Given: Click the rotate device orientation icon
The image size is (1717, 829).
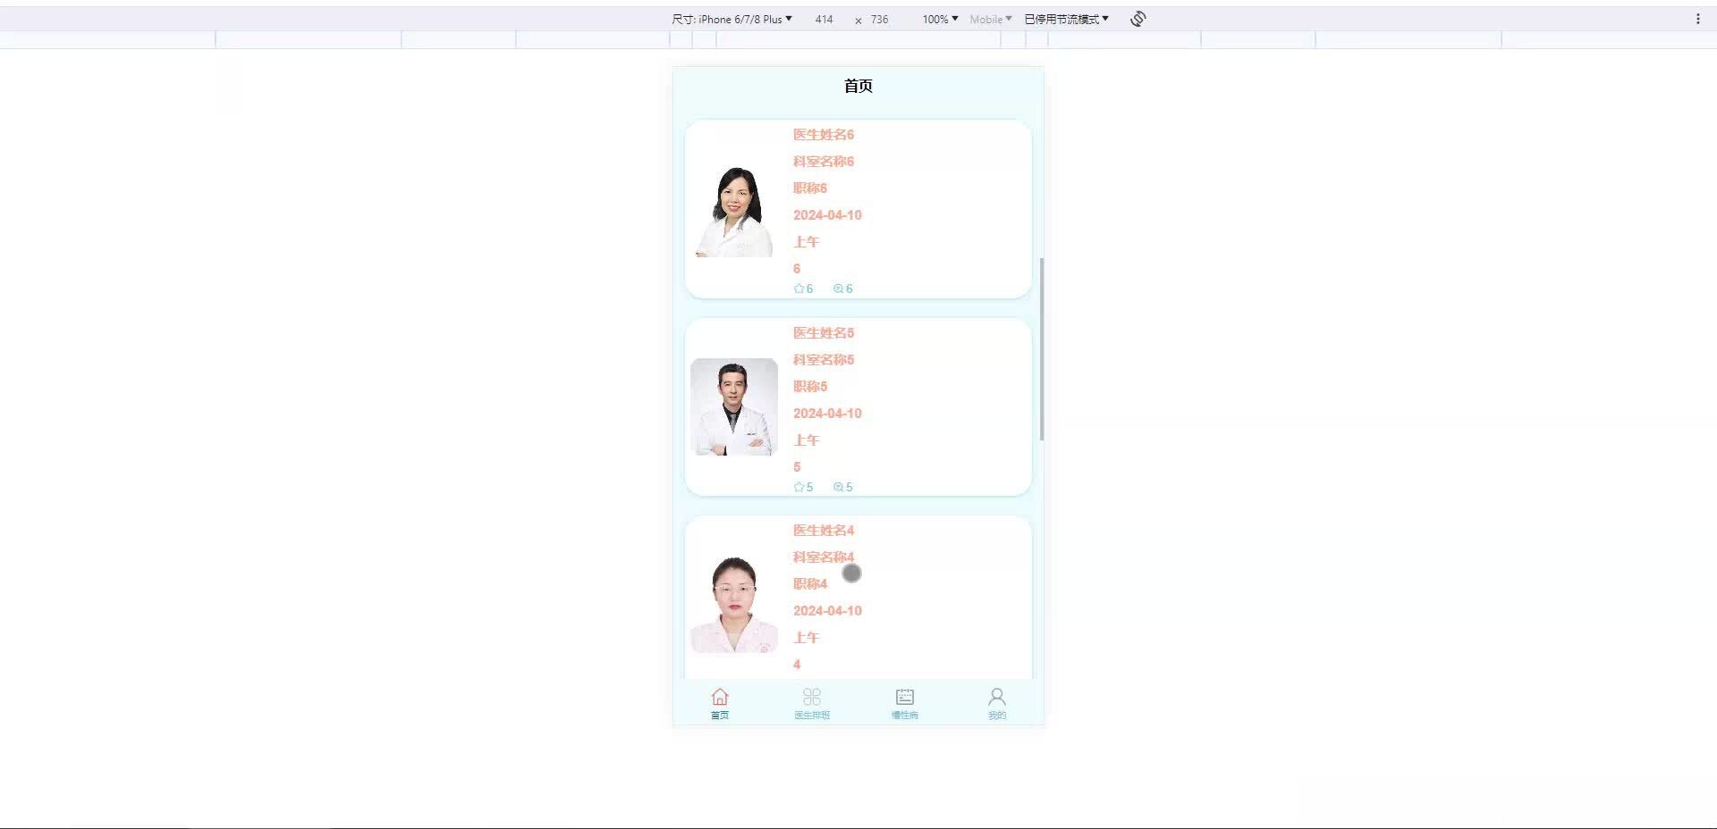Looking at the screenshot, I should coord(1137,18).
